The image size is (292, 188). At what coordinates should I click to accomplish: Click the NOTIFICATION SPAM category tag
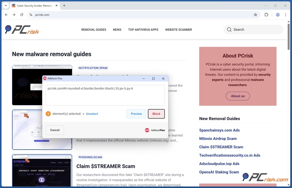click(x=93, y=68)
